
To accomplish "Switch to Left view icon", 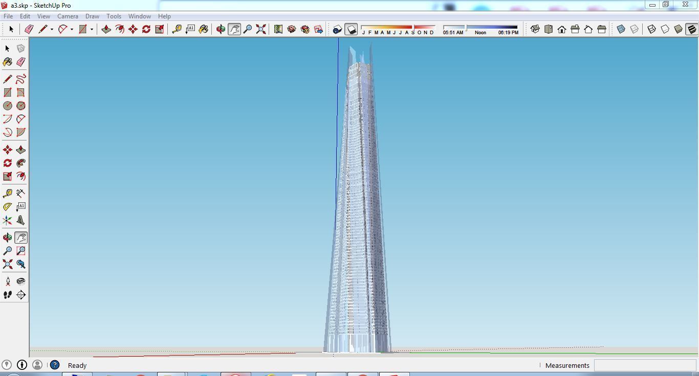I will [x=601, y=30].
